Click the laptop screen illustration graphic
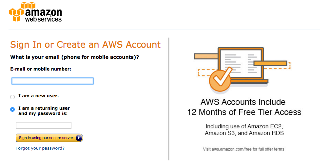The width and height of the screenshot is (332, 163). tap(241, 63)
